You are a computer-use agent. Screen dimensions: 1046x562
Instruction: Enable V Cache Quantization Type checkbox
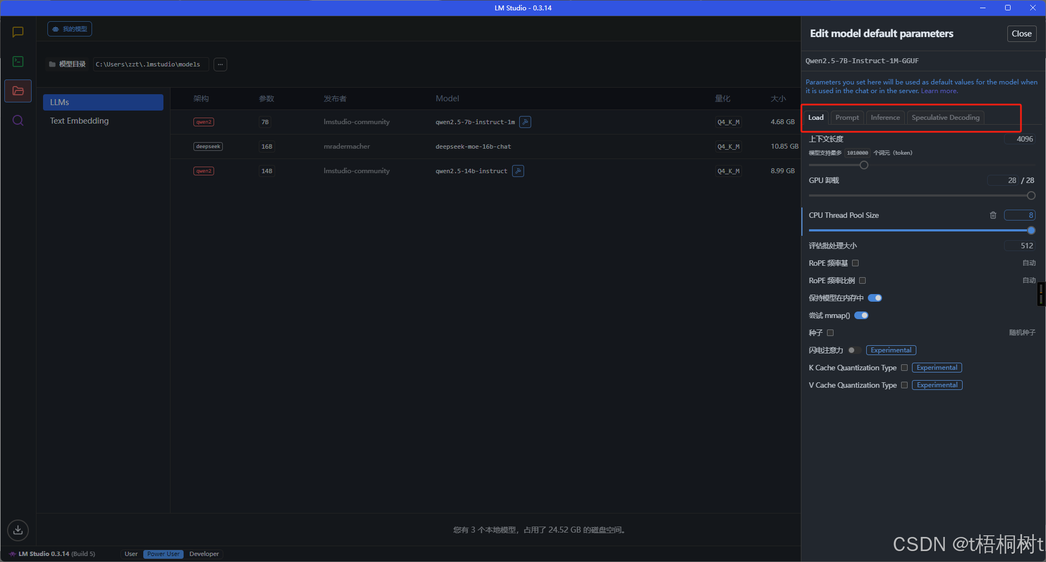[x=904, y=385]
